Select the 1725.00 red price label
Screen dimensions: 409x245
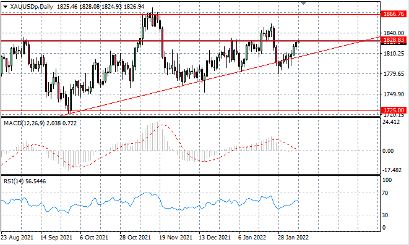(x=394, y=110)
